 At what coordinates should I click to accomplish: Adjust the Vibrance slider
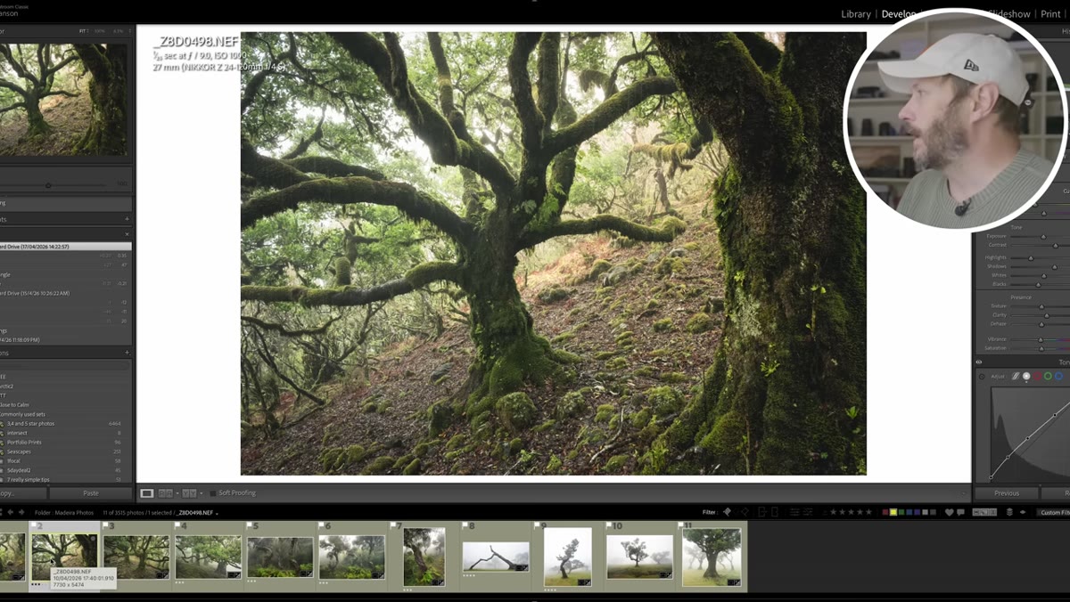click(1040, 339)
